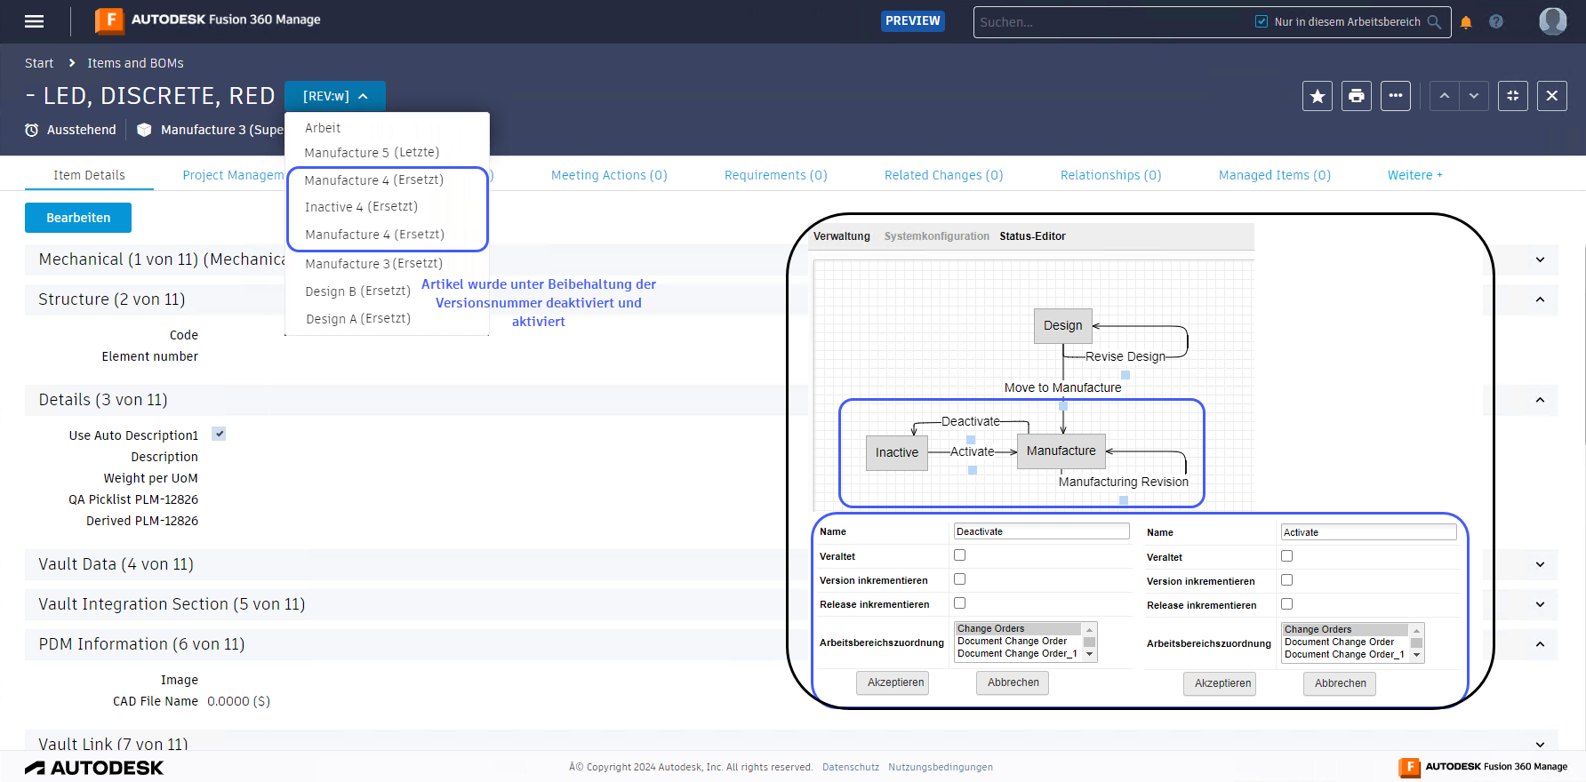
Task: Open the Related Changes (0) tab
Action: (944, 175)
